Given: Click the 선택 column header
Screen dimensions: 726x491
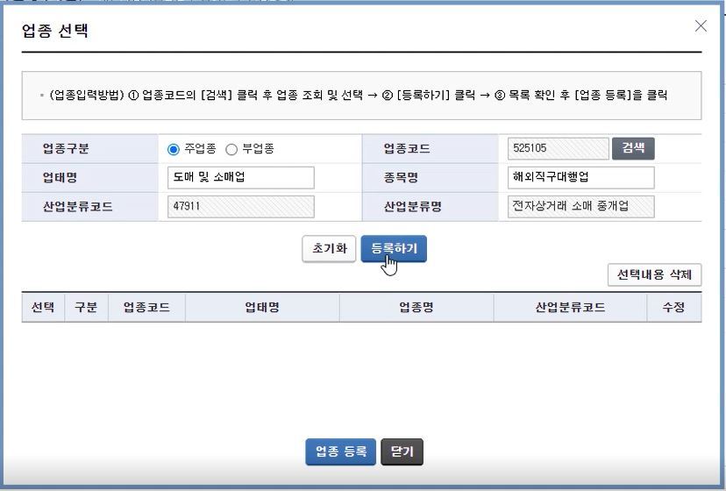Looking at the screenshot, I should 43,307.
